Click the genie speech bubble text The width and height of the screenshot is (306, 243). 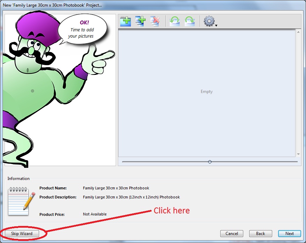pyautogui.click(x=82, y=29)
